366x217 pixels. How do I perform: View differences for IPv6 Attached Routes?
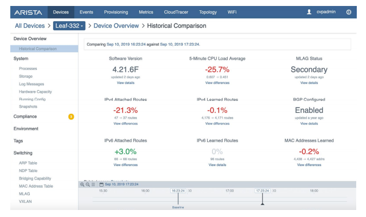(126, 165)
